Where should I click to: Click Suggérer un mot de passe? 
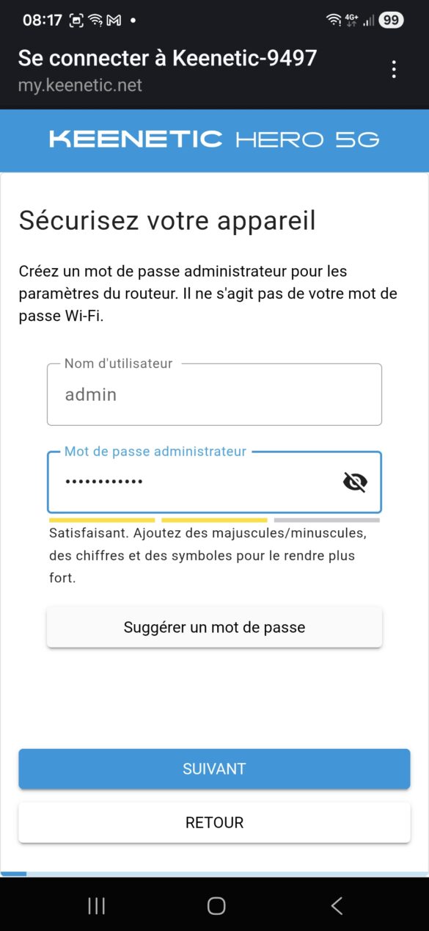214,627
